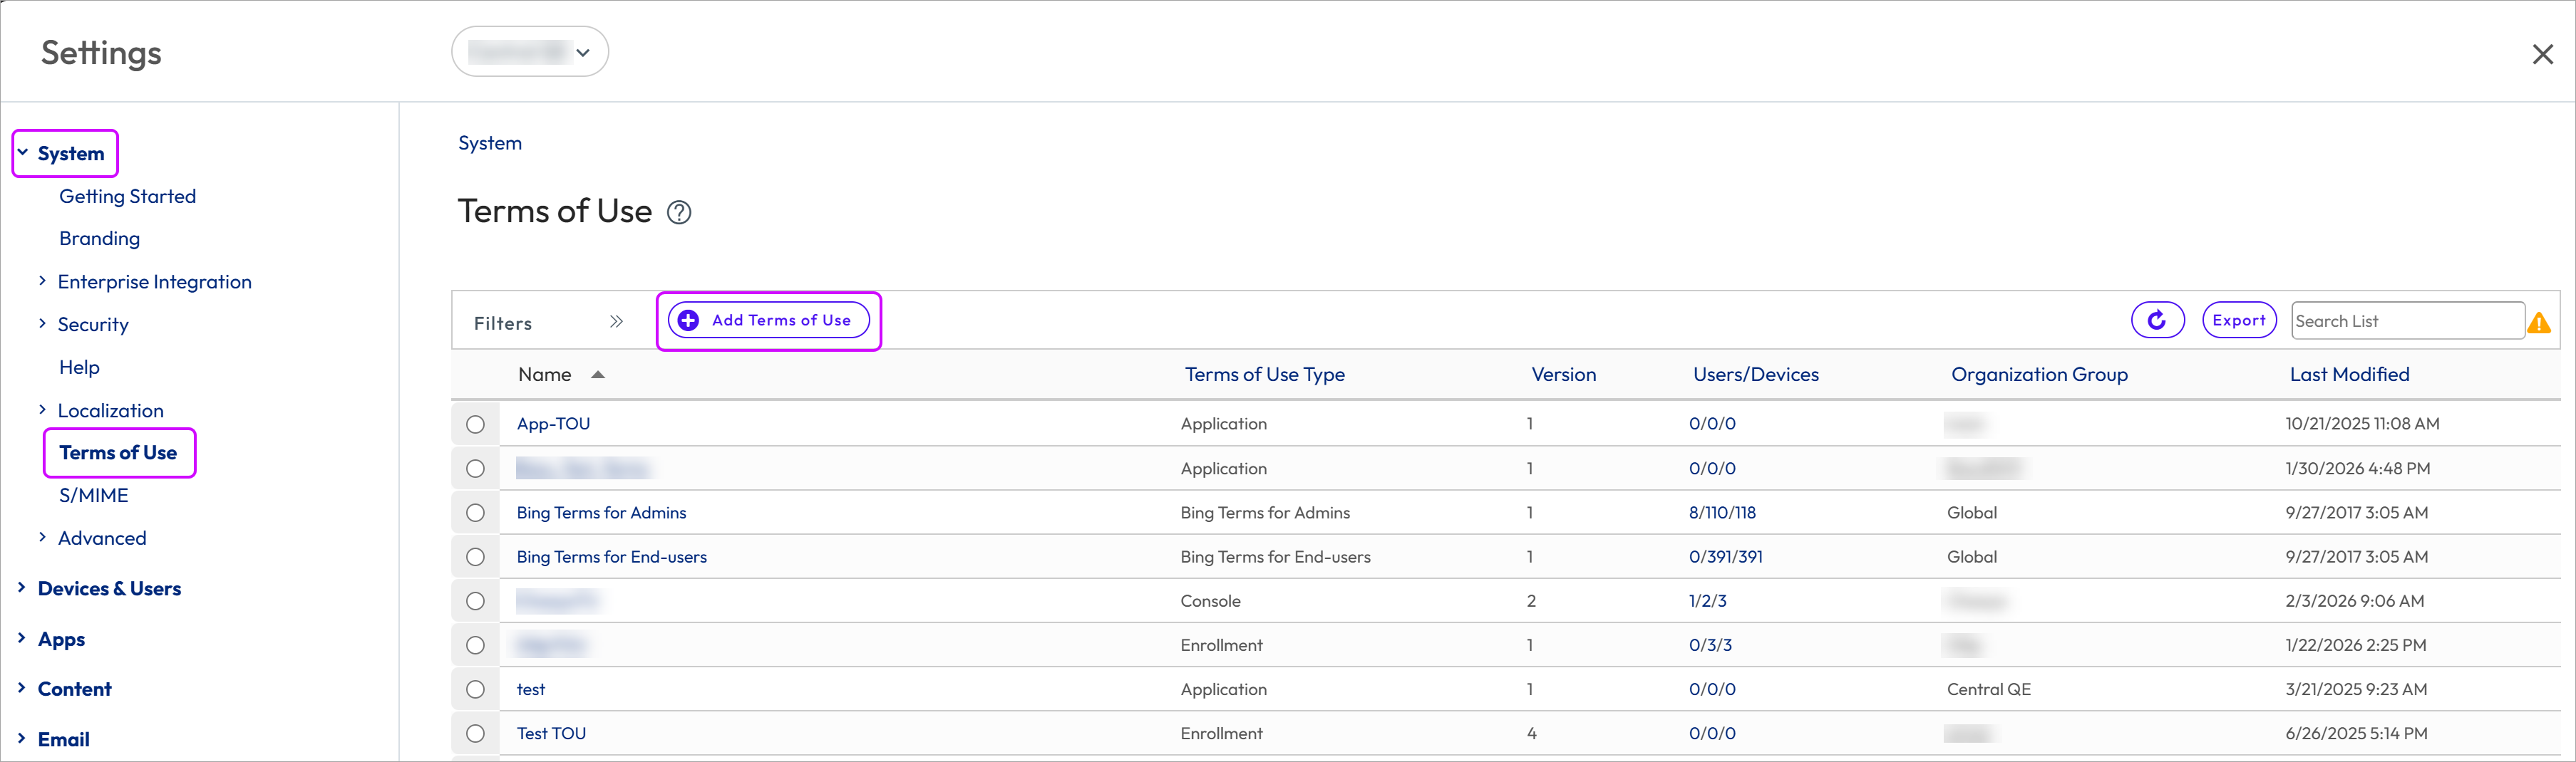Click the Central QE organization group cell
The width and height of the screenshot is (2576, 762).
(x=1988, y=689)
